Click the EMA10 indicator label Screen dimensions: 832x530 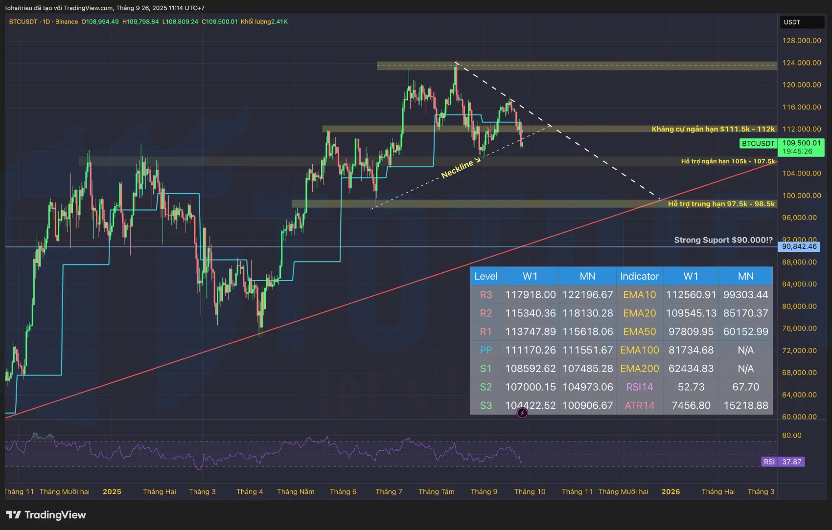point(639,295)
